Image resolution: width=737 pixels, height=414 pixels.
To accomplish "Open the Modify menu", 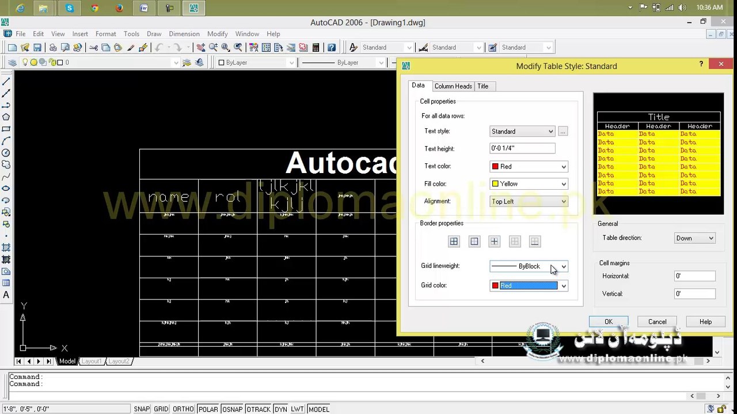I will point(218,34).
